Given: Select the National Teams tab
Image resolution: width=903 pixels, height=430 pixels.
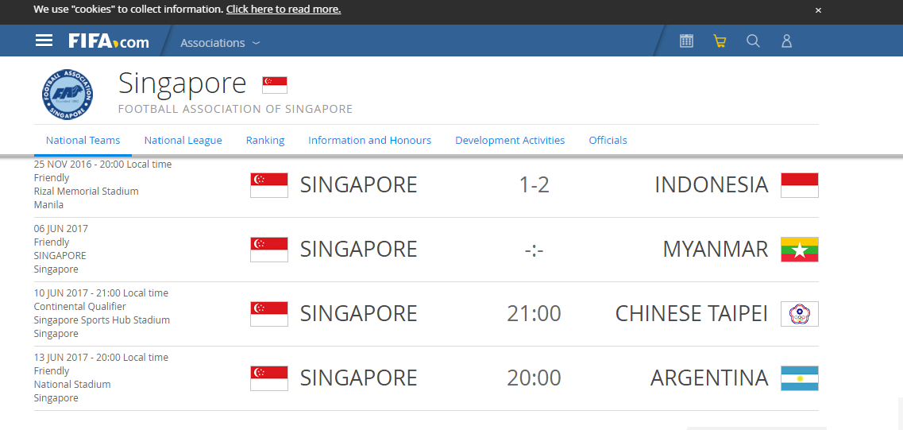Looking at the screenshot, I should pyautogui.click(x=83, y=140).
